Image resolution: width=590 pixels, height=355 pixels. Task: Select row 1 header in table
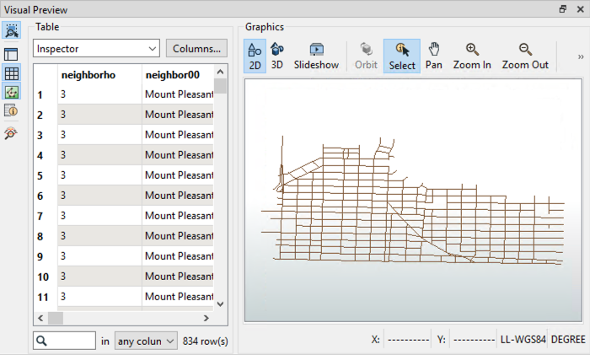(x=46, y=94)
